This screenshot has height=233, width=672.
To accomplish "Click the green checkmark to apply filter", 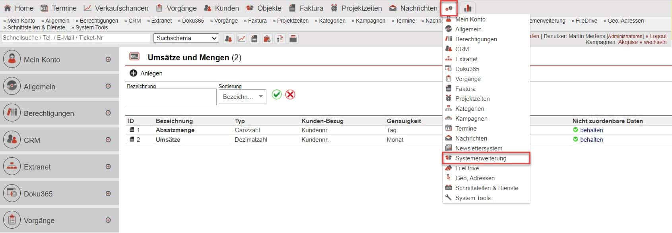I will (x=277, y=94).
